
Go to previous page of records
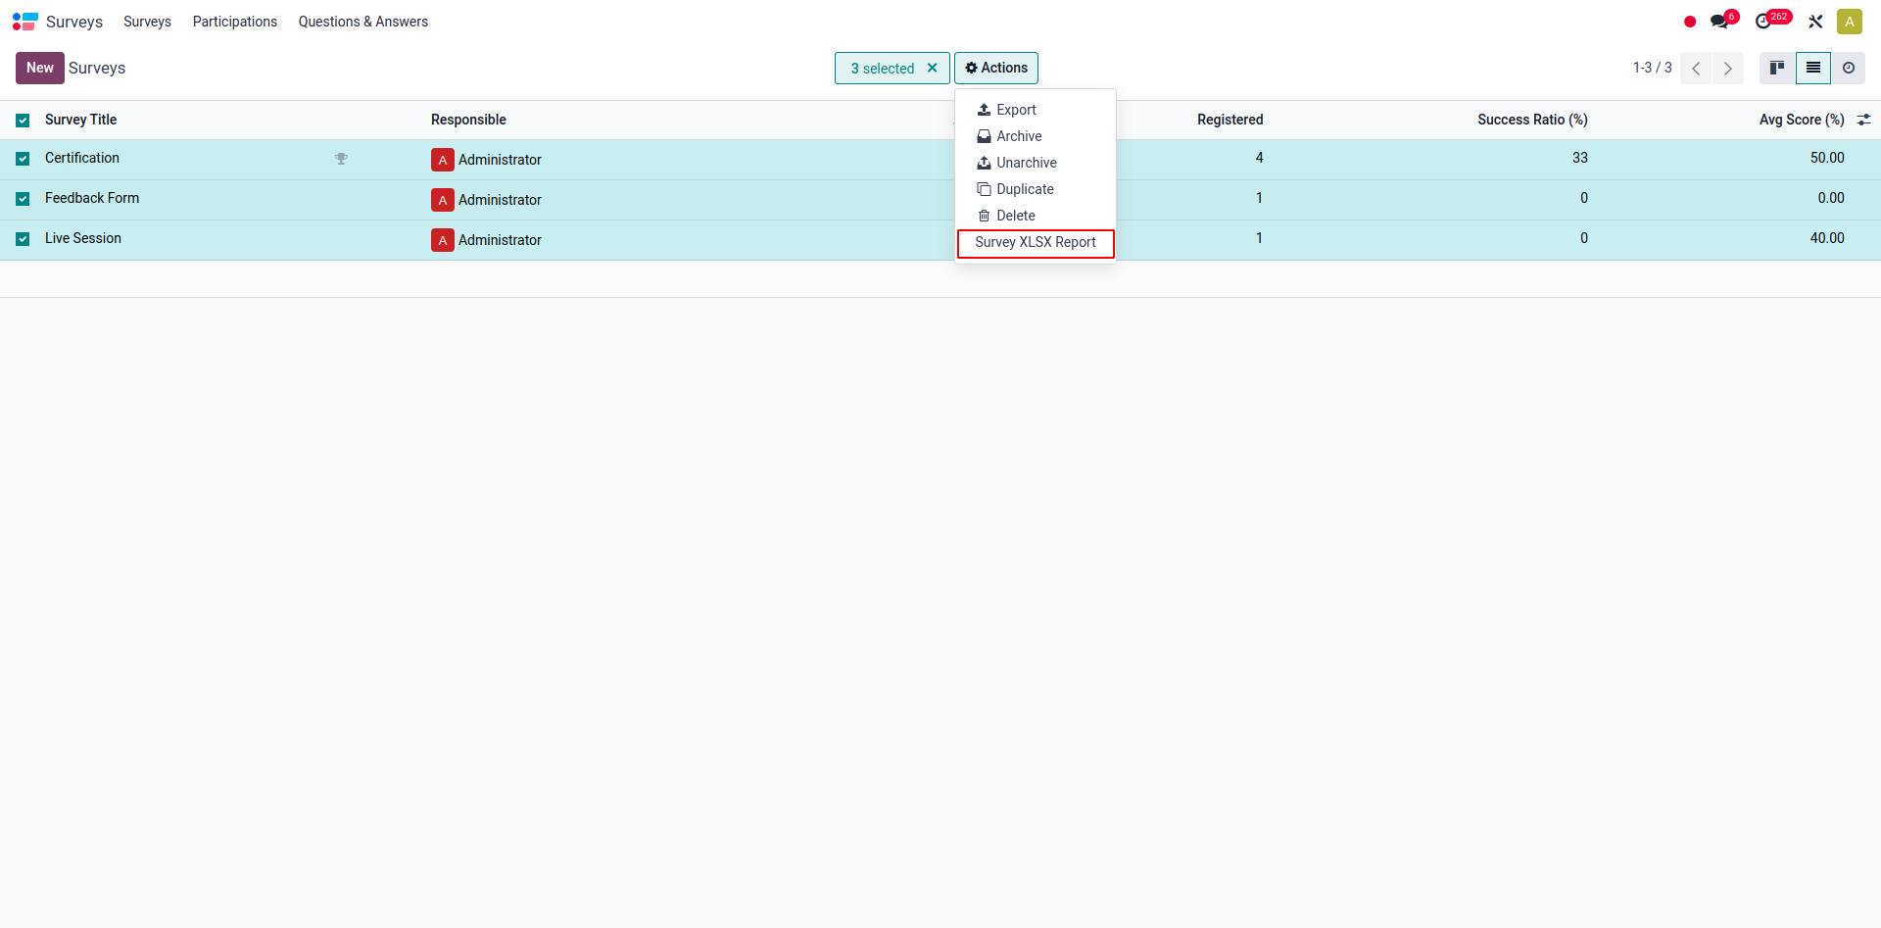[1696, 68]
